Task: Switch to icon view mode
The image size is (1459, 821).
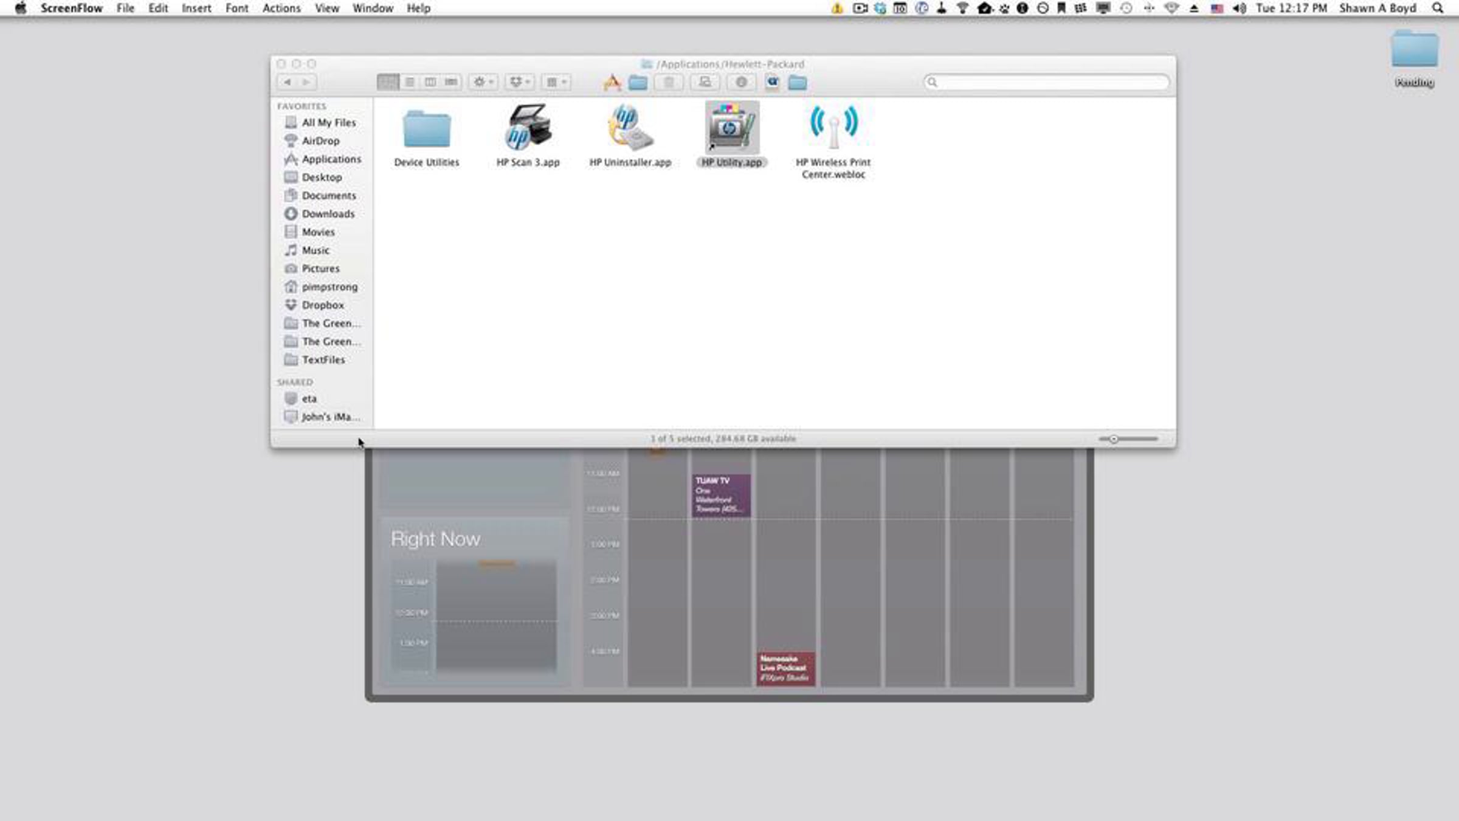Action: (388, 82)
